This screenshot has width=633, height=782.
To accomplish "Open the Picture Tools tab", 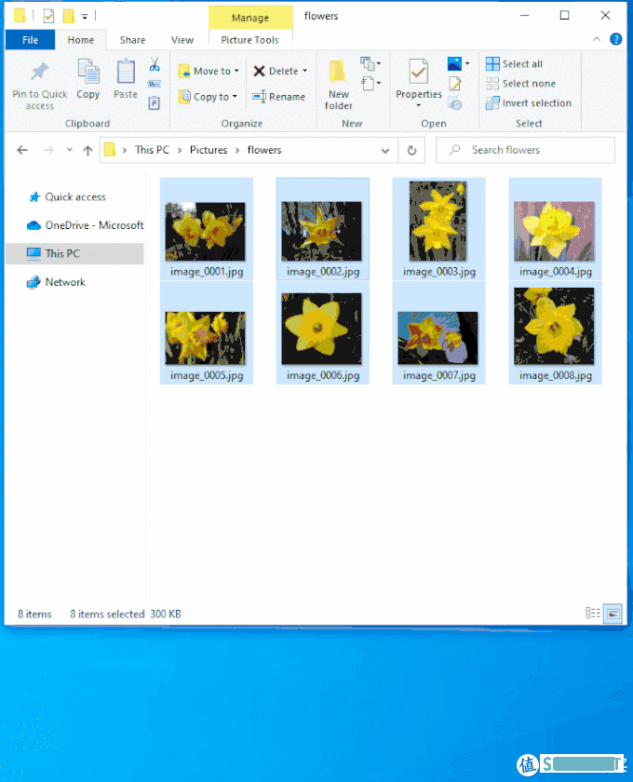I will pos(249,40).
